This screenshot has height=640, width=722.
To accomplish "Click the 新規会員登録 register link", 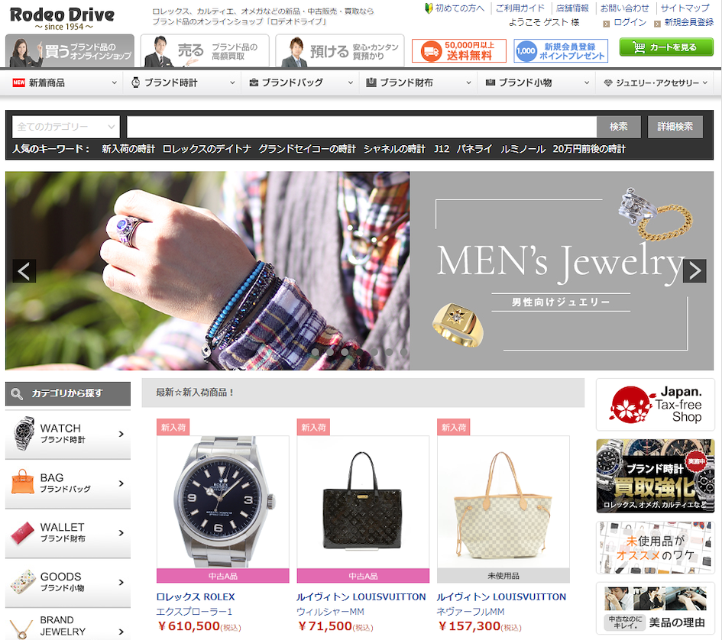I will point(689,22).
